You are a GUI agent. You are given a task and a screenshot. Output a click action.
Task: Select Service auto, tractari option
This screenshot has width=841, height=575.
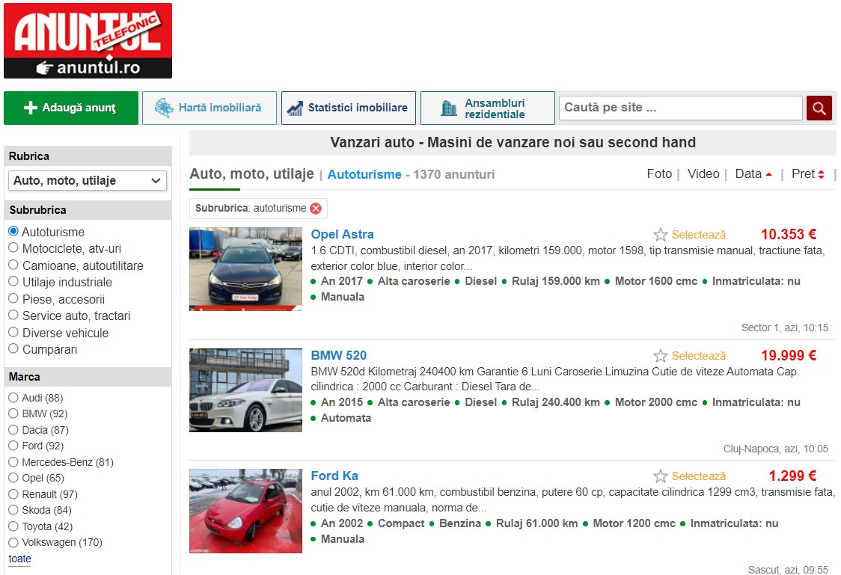click(x=13, y=315)
